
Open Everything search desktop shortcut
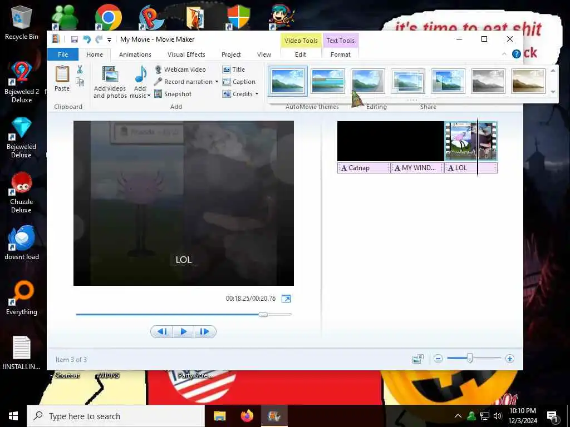click(x=22, y=298)
